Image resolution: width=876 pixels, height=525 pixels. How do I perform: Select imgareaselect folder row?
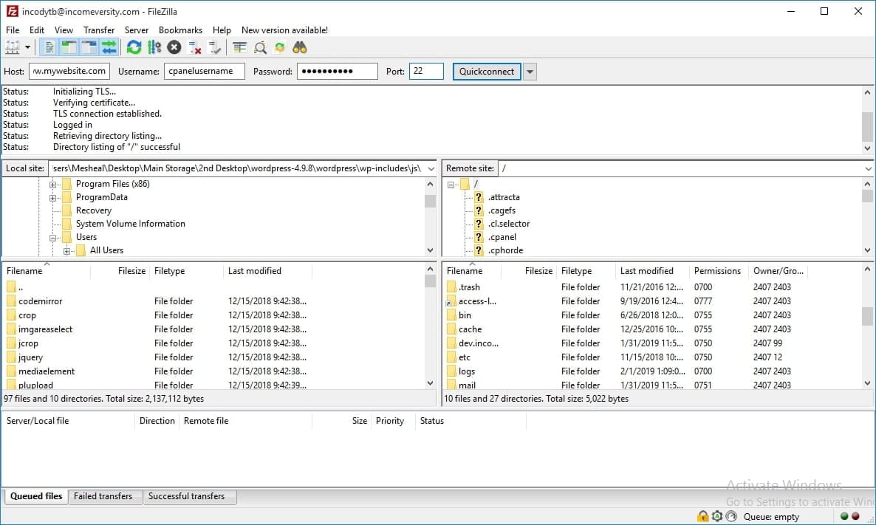tap(158, 329)
